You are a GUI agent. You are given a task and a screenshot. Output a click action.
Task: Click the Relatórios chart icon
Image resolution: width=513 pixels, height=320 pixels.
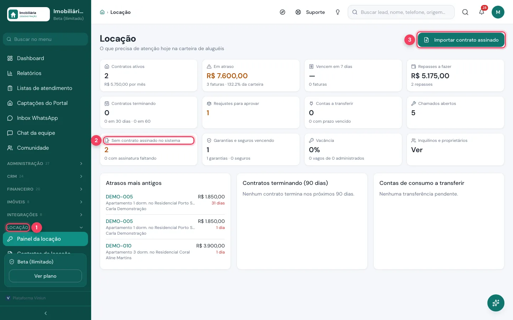pyautogui.click(x=10, y=73)
